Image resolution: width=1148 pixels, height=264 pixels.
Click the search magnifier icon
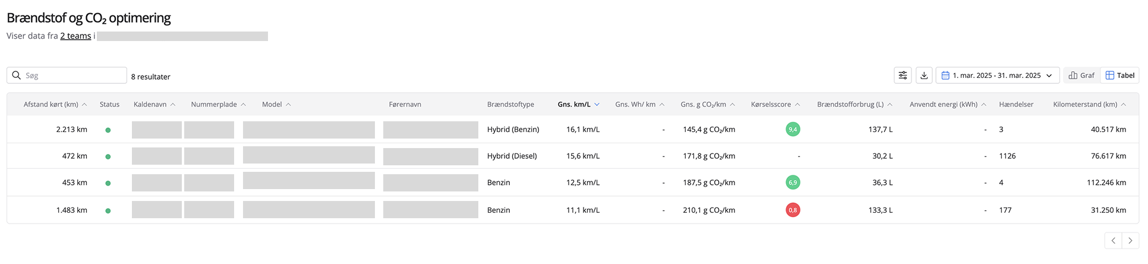pyautogui.click(x=17, y=76)
